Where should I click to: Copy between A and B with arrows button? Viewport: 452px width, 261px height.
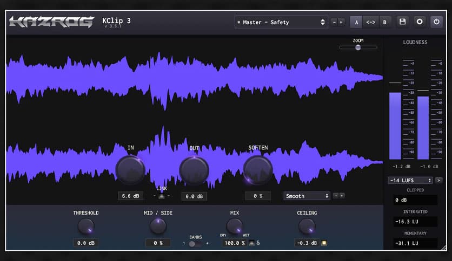[370, 22]
